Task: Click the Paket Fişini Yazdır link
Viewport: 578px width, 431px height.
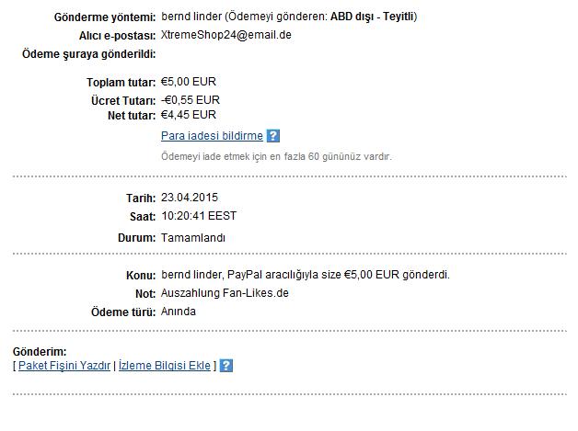Action: point(64,366)
